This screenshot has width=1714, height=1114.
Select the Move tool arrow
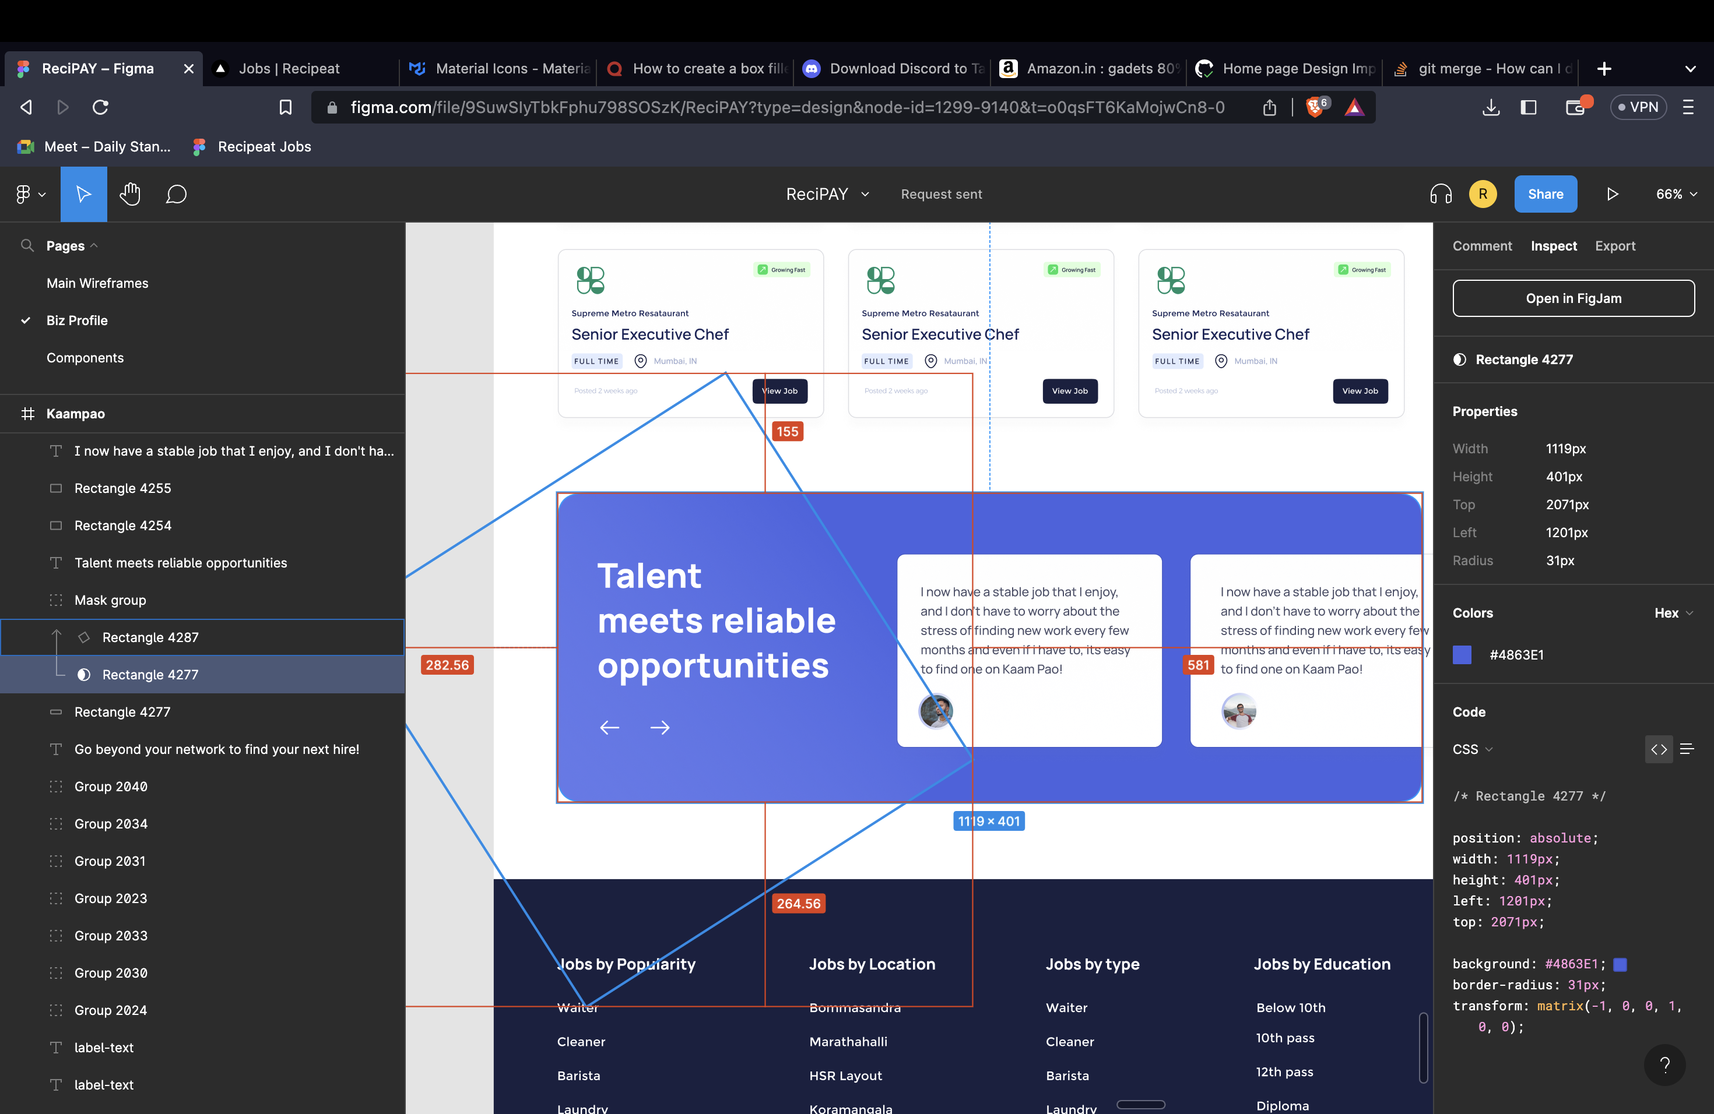[x=83, y=194]
